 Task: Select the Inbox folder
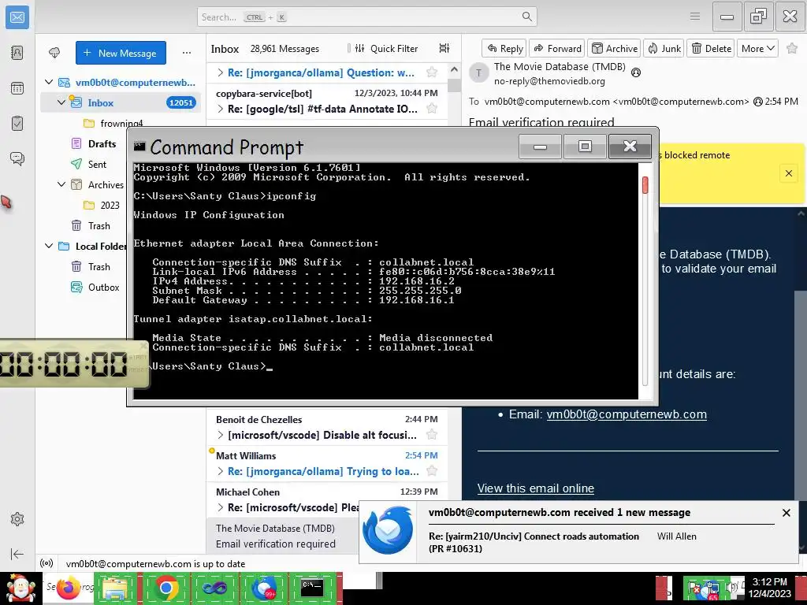(121, 102)
